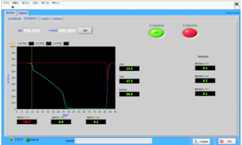242x145 pixels.
Task: Click the orange vertical cursor line in graph
Action: coord(32,78)
